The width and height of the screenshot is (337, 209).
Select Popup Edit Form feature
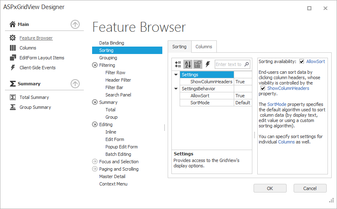[121, 147]
